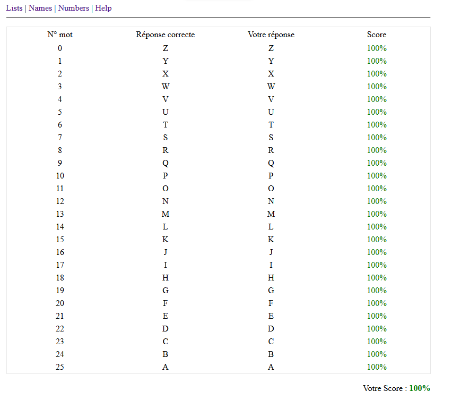Click the bold "Votre Score" 100% total

[x=420, y=388]
